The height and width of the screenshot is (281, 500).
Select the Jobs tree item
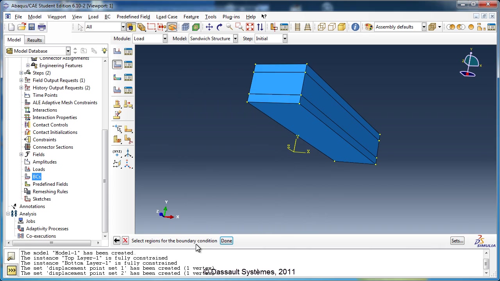tap(30, 221)
